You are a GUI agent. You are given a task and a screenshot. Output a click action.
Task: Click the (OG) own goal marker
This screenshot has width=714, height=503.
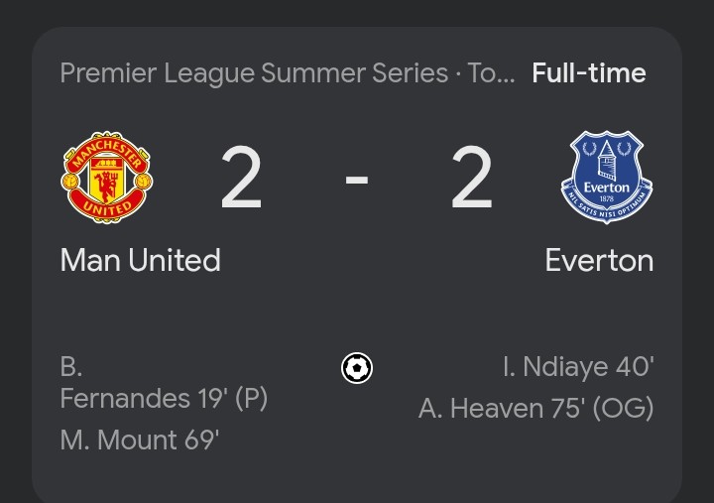[623, 408]
